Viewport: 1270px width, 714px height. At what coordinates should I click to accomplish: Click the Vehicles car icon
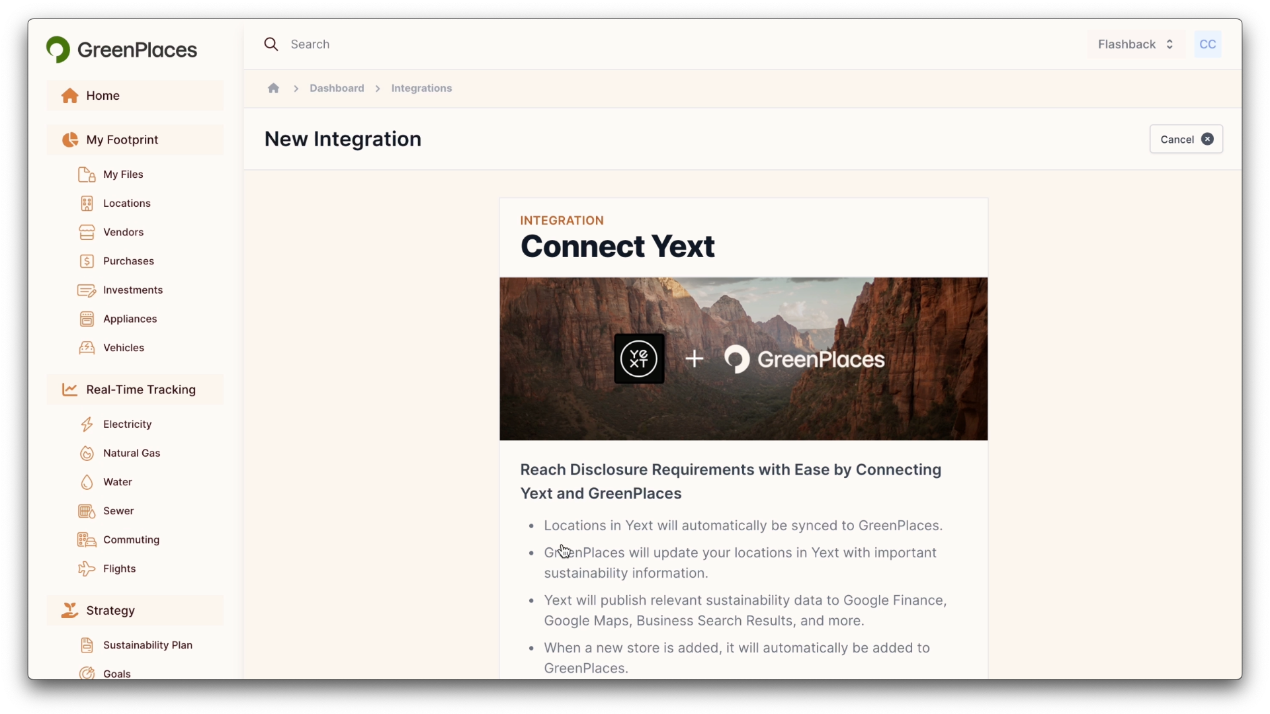[x=87, y=348]
